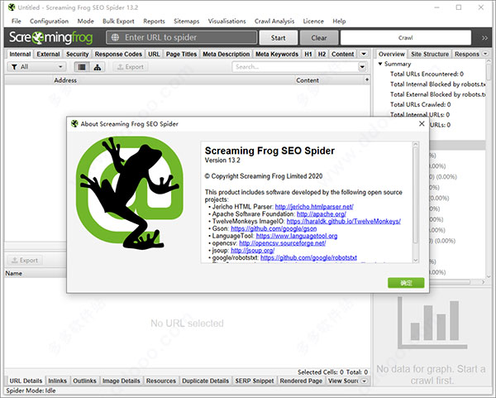Click the Start crawl button
496x398 pixels.
click(278, 38)
